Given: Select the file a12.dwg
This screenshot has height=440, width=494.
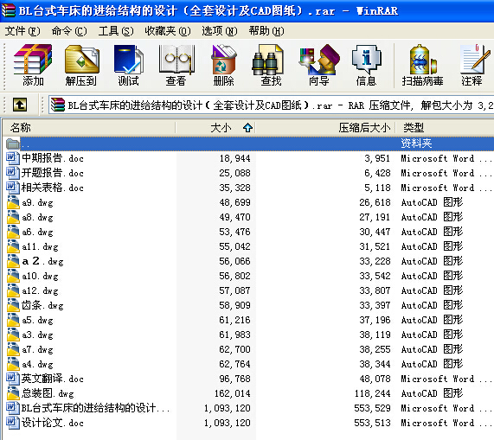Looking at the screenshot, I should pos(40,290).
